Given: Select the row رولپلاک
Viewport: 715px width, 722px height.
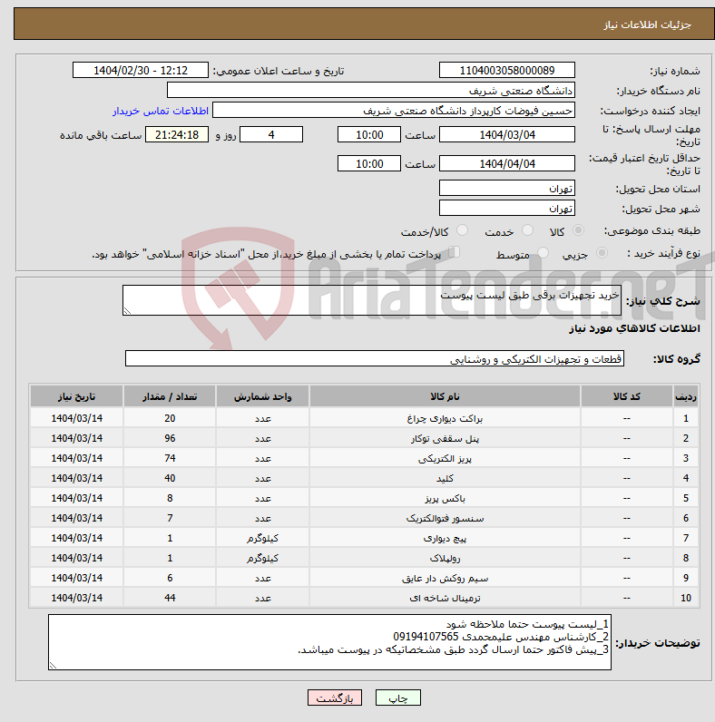Looking at the screenshot, I should 365,558.
